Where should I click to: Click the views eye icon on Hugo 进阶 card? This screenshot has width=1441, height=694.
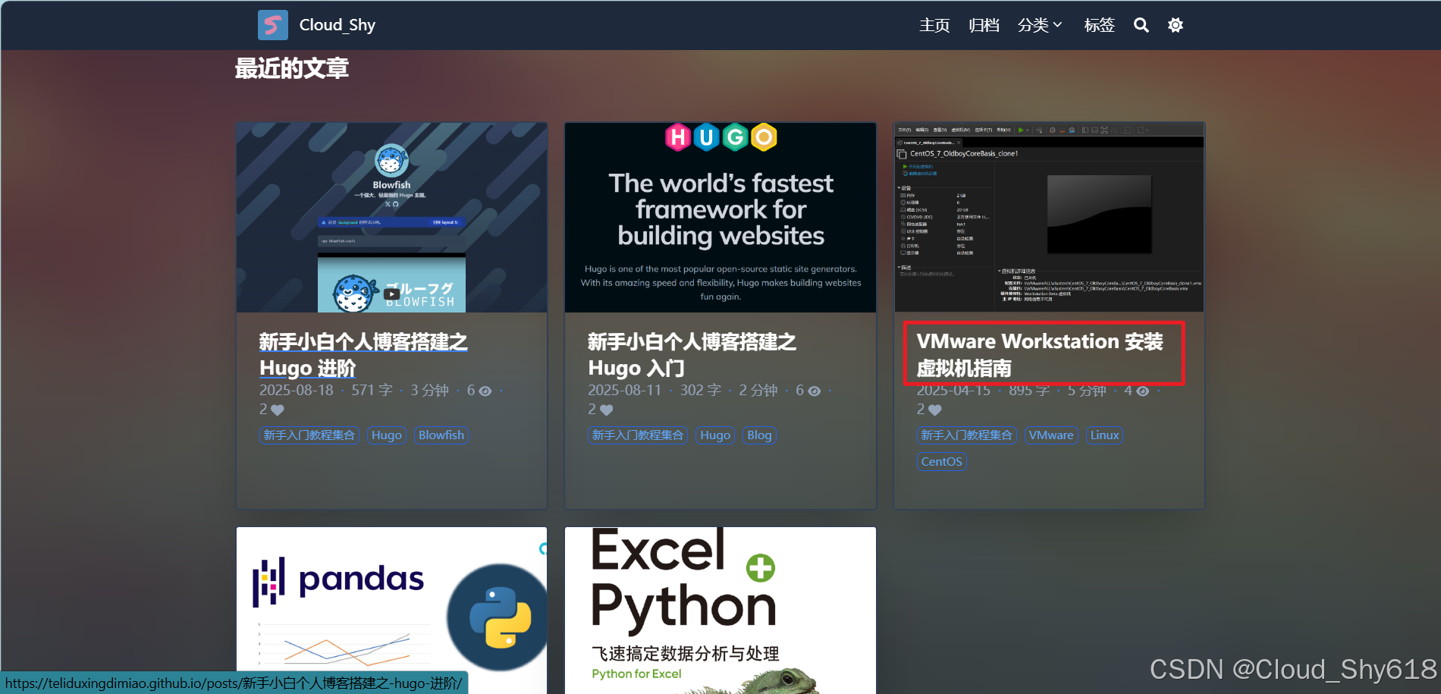click(x=485, y=391)
